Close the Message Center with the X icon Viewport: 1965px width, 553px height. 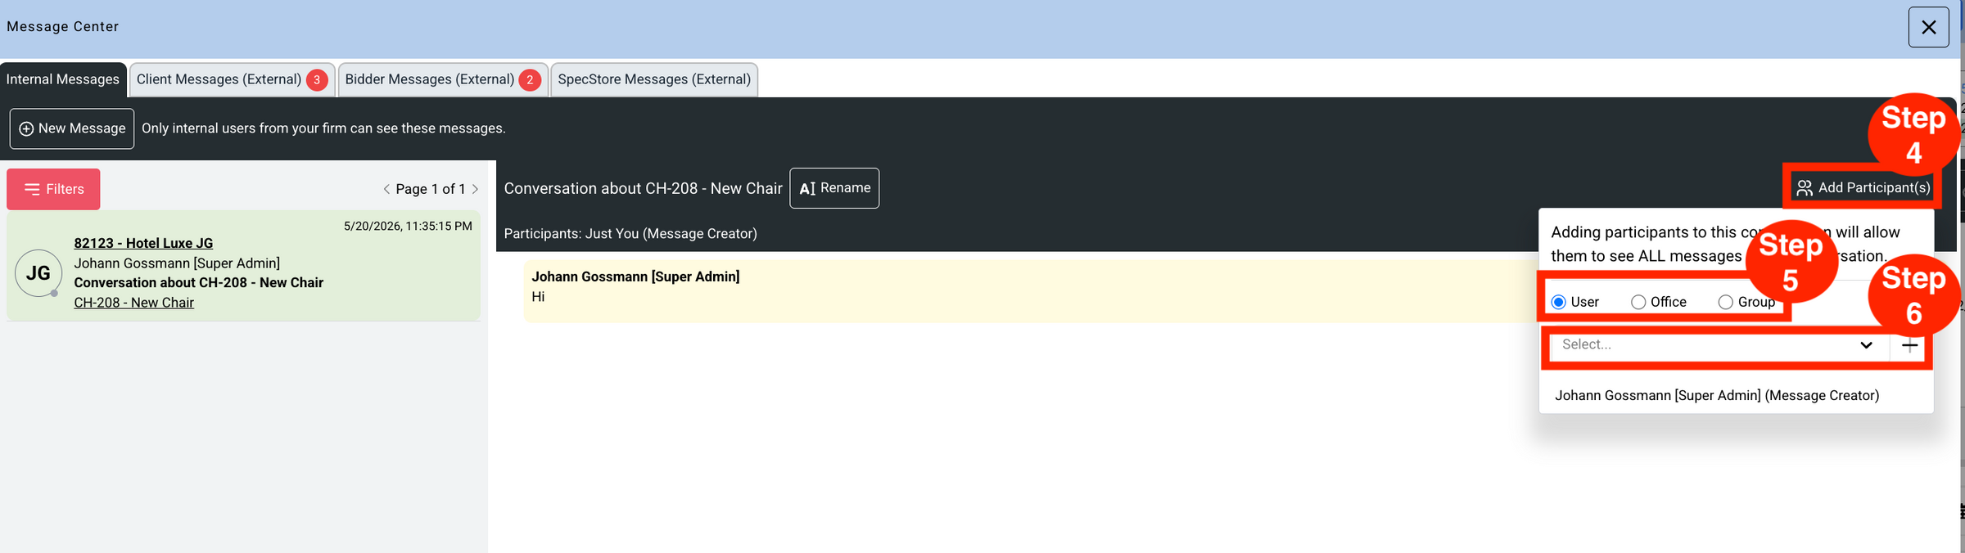(1928, 27)
